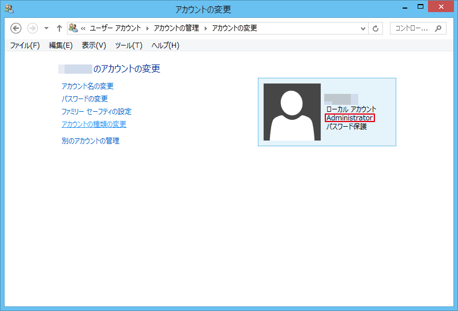Minimize the アカウントの変更 window
Screen dimensions: 458x311
coord(405,7)
